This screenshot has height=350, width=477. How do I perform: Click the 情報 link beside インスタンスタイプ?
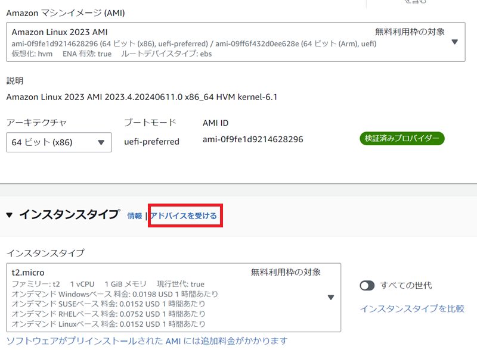pos(135,215)
